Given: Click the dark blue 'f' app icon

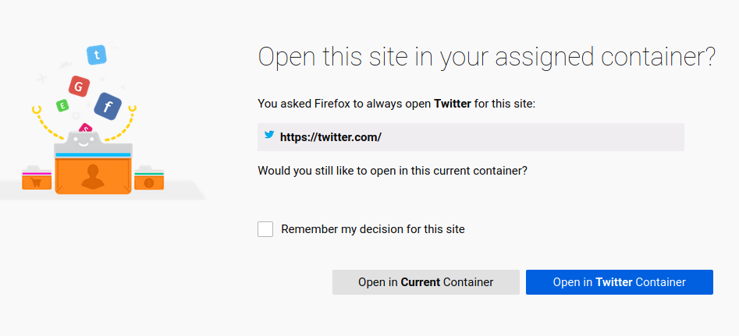Looking at the screenshot, I should tap(107, 106).
